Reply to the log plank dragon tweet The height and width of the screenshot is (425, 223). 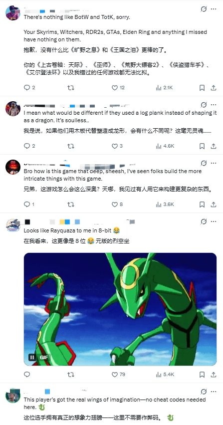pos(27,146)
